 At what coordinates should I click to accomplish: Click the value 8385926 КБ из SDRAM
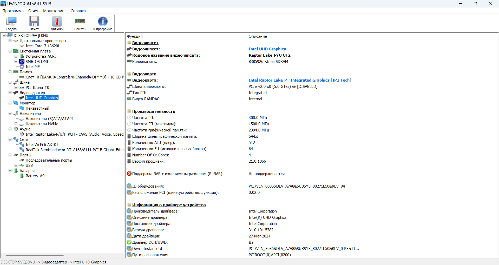click(x=268, y=61)
